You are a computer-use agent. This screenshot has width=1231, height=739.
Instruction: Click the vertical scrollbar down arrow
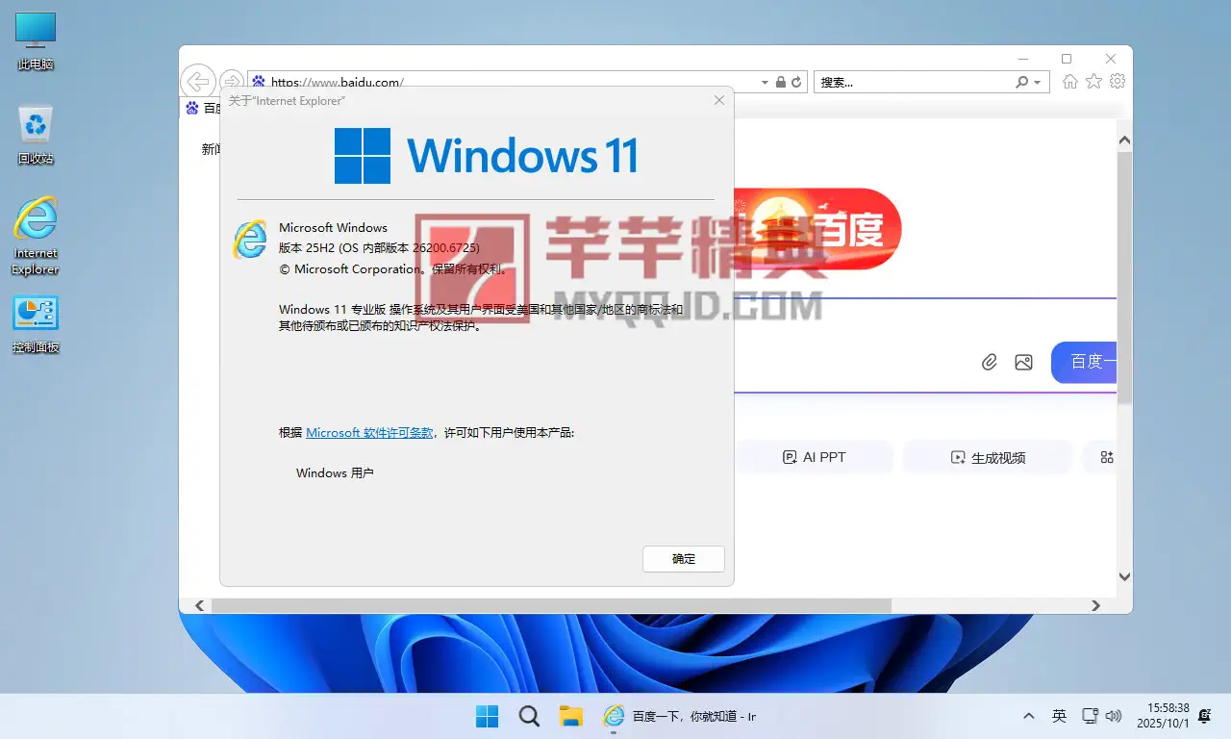(1124, 576)
